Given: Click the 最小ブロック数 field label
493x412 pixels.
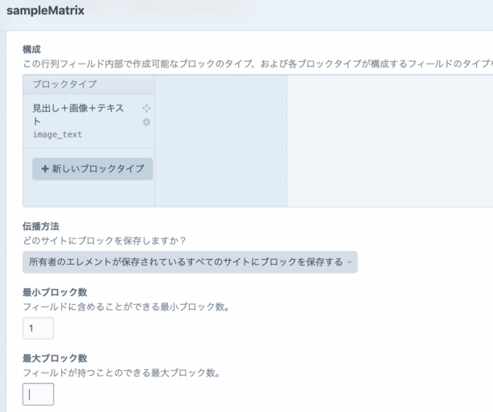Looking at the screenshot, I should pos(55,292).
